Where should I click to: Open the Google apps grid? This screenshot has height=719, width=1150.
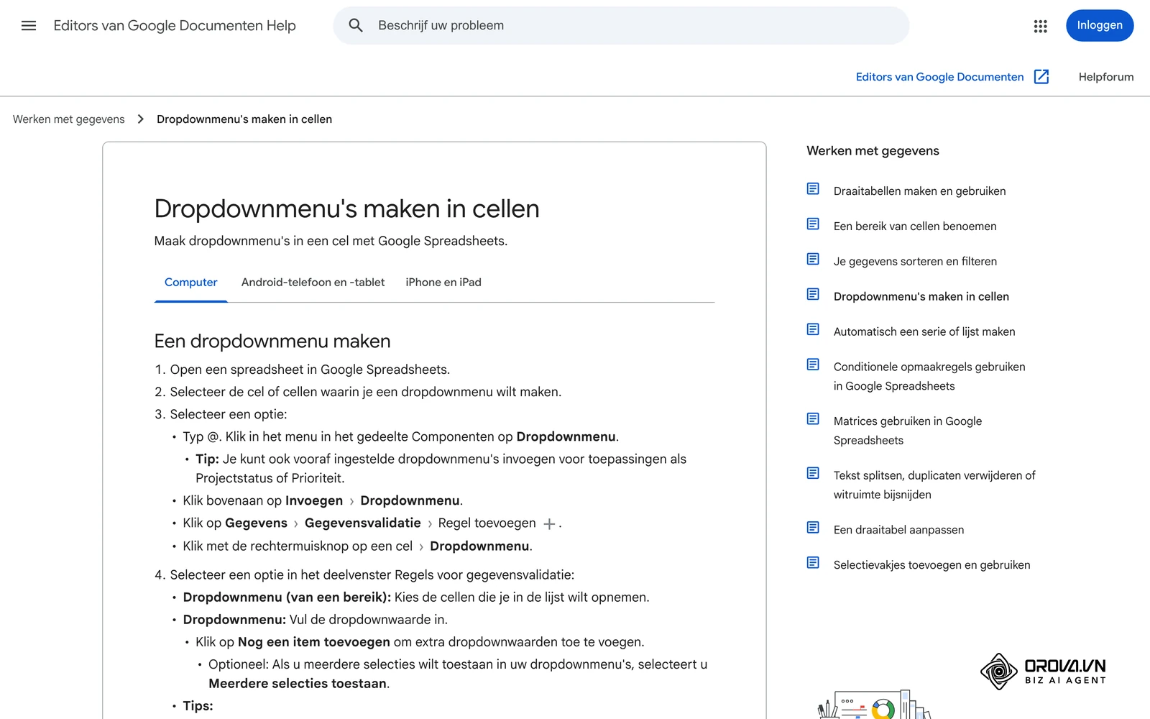[1040, 26]
